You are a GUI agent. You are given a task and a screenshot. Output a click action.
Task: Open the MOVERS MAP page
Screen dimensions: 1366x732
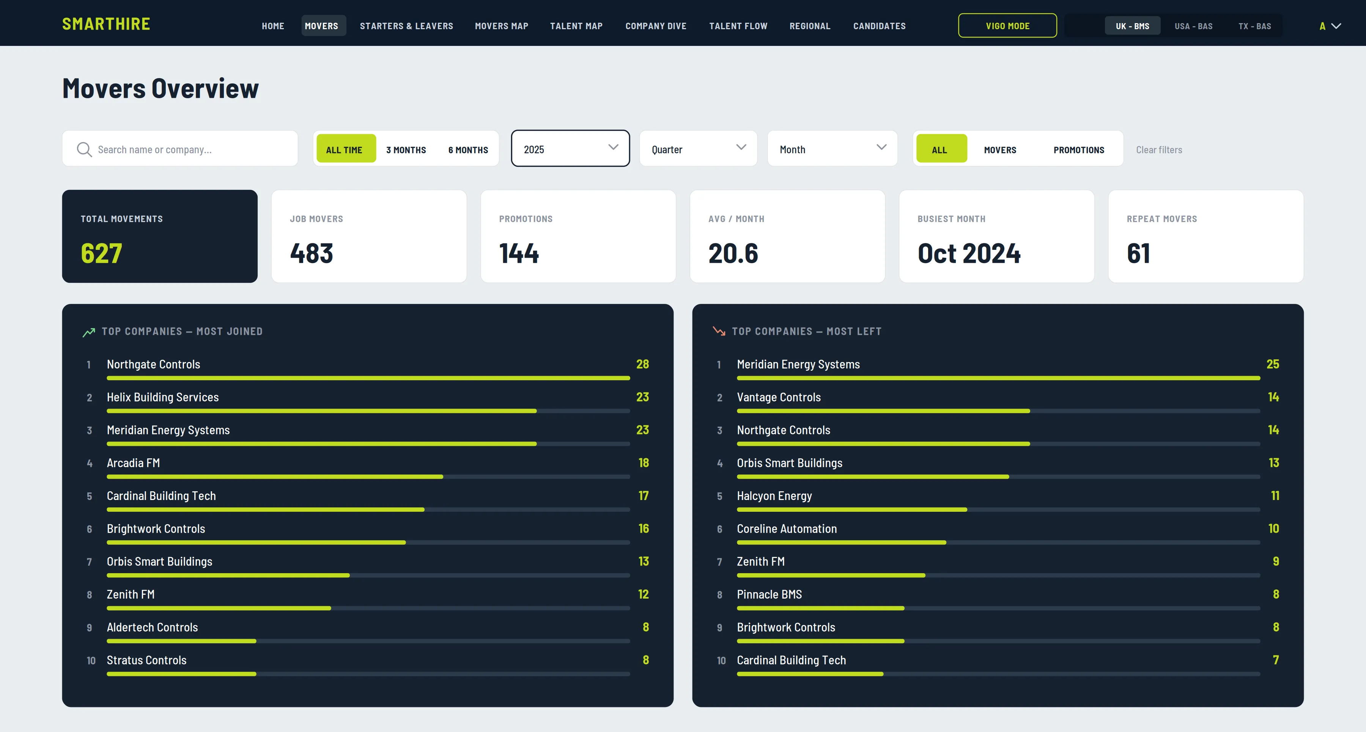pyautogui.click(x=502, y=26)
